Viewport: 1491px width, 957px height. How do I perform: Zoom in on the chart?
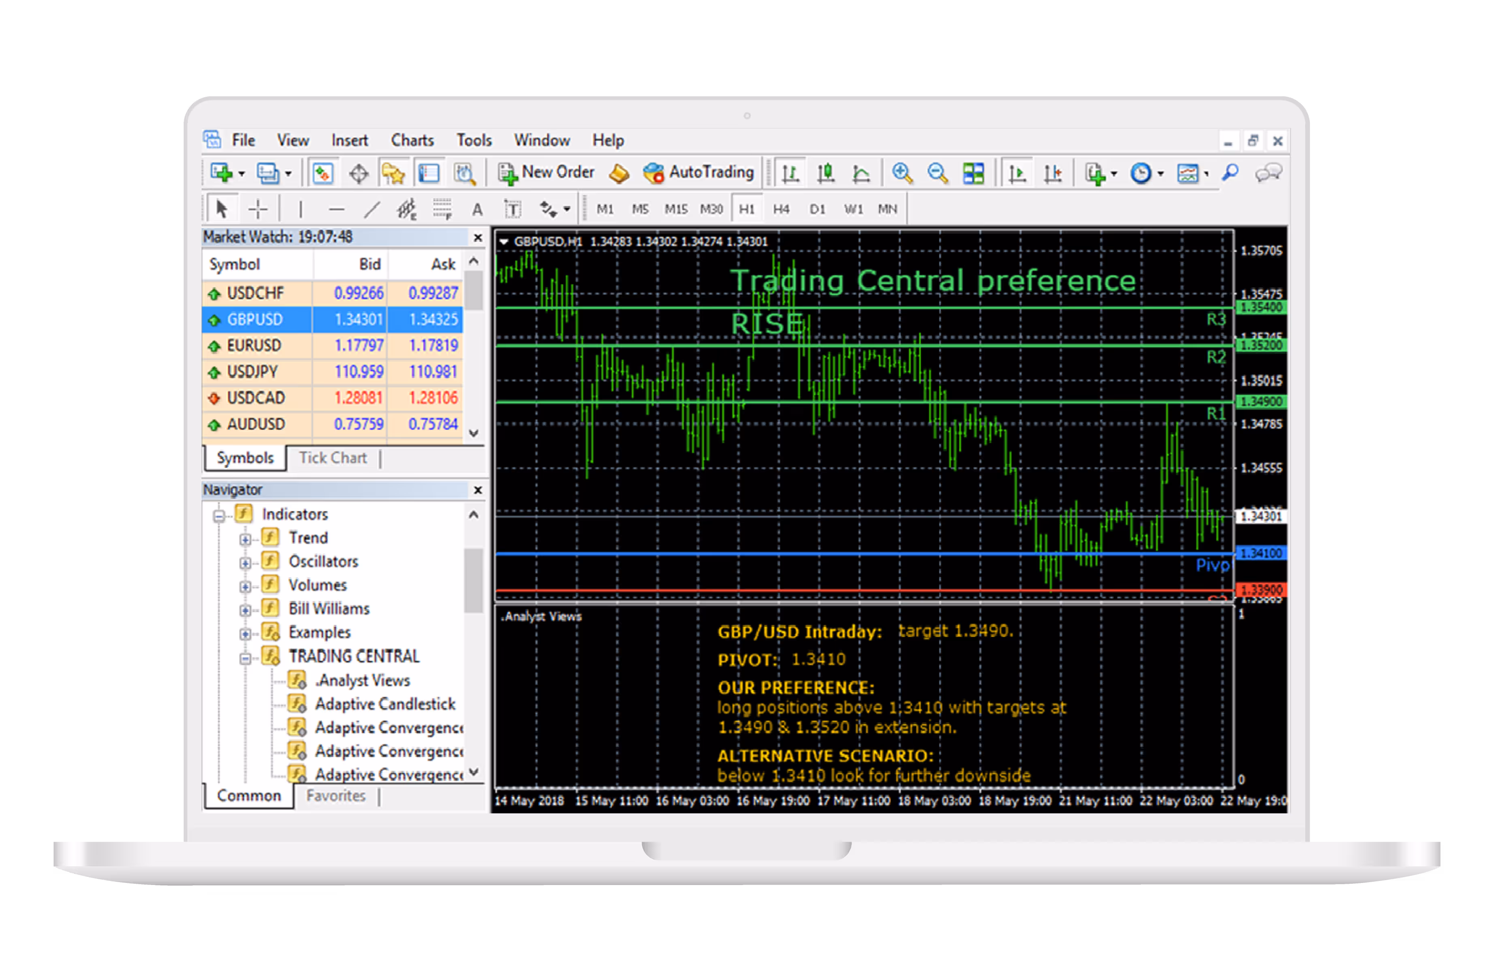tap(901, 173)
